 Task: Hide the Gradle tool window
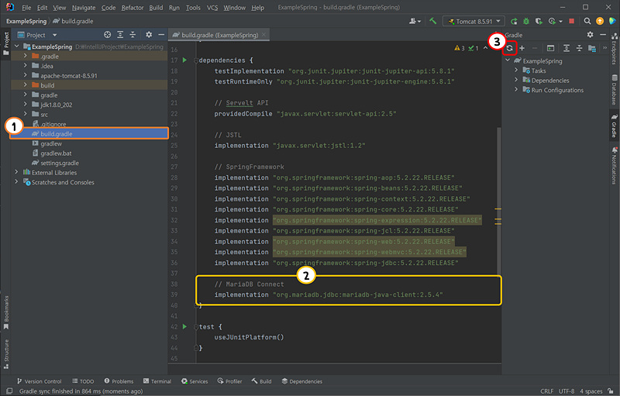(603, 35)
